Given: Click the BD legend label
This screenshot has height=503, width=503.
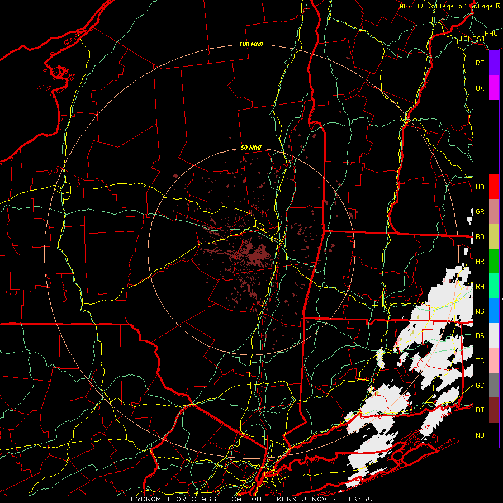Looking at the screenshot, I should pyautogui.click(x=480, y=237).
